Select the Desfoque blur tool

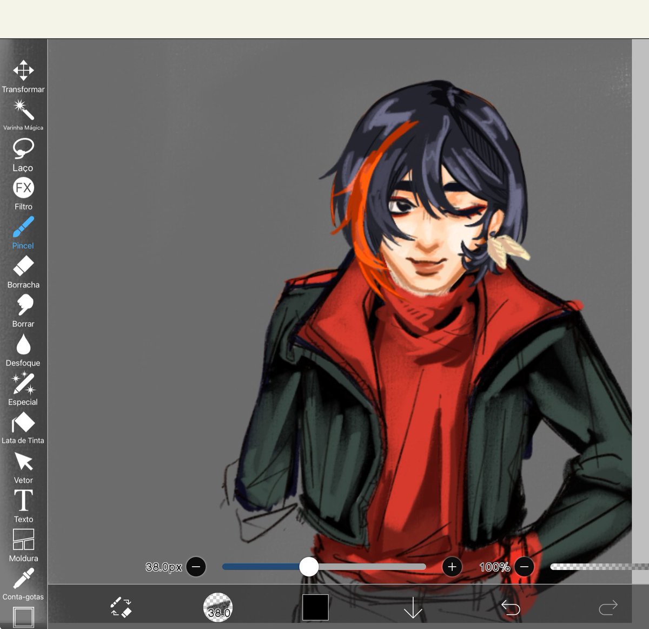(23, 350)
